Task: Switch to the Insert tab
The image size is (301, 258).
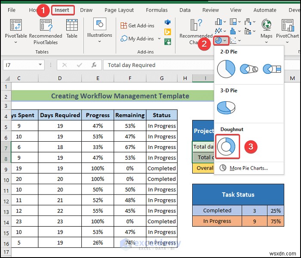Action: pos(62,10)
